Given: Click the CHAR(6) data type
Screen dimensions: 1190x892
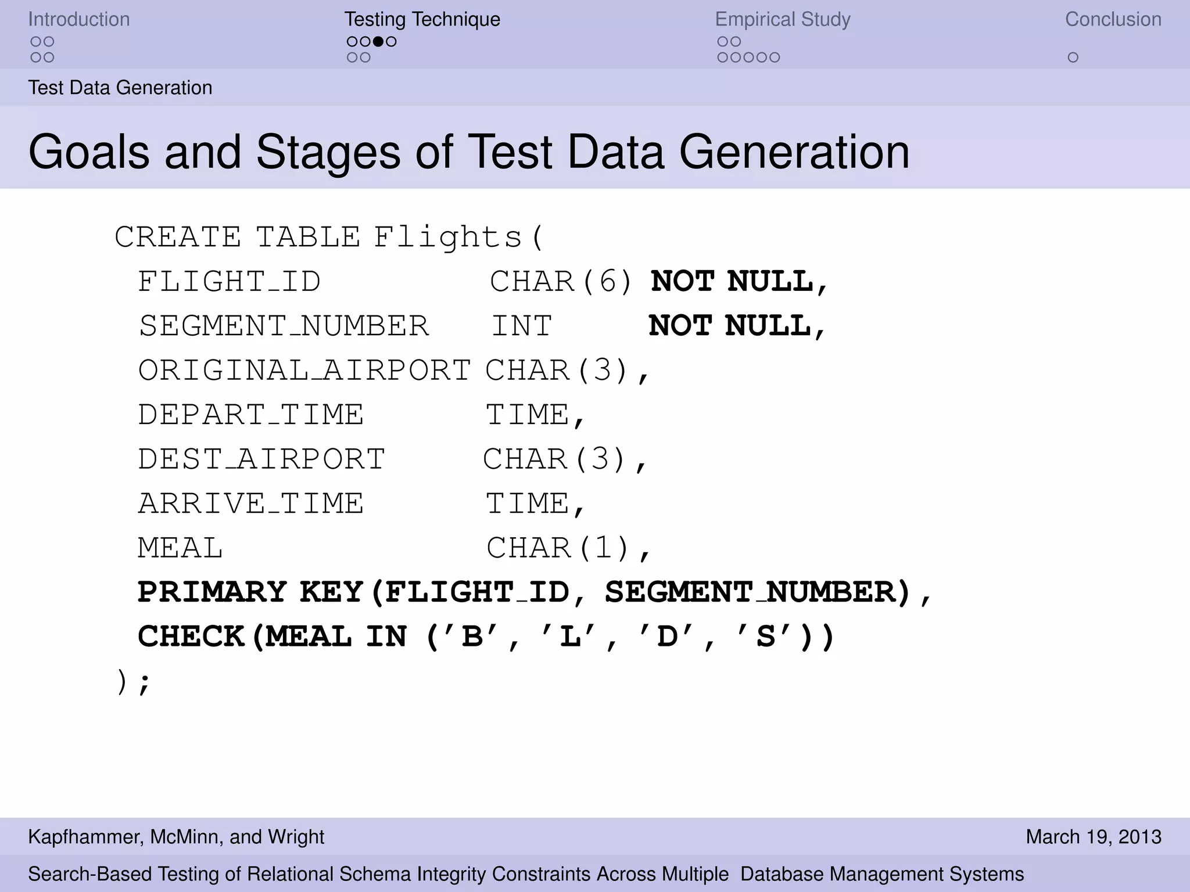Looking at the screenshot, I should pos(561,282).
